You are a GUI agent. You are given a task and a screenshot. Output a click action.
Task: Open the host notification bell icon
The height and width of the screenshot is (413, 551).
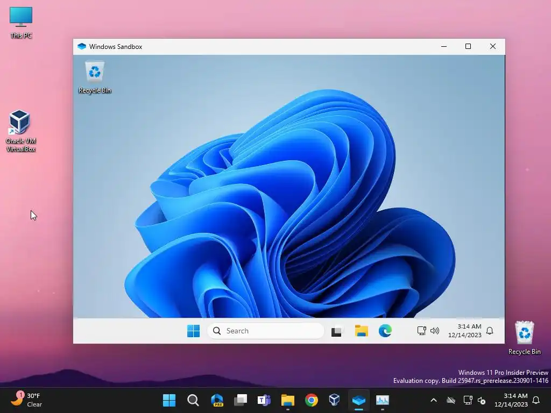pos(536,400)
